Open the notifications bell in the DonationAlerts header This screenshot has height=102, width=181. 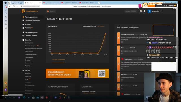tap(145, 11)
